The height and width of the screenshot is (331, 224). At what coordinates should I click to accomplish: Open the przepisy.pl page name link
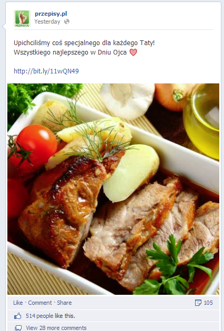51,14
